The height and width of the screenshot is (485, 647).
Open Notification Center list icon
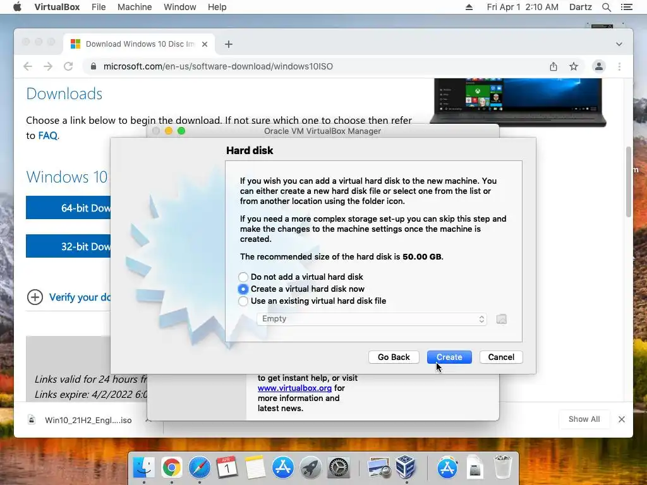(x=626, y=7)
